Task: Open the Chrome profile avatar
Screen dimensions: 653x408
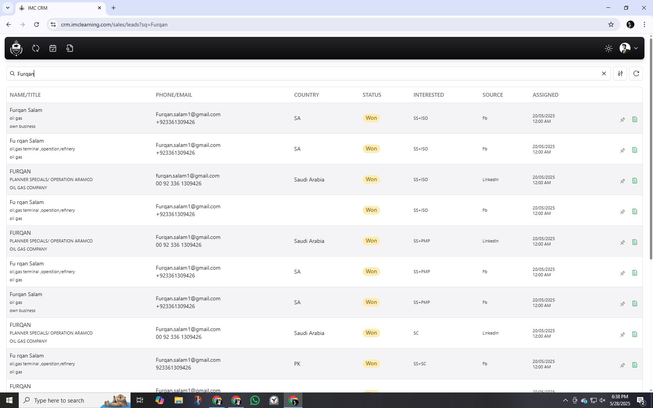Action: pyautogui.click(x=630, y=24)
